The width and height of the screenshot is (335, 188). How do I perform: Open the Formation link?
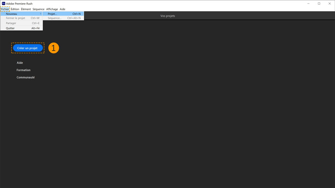point(23,70)
